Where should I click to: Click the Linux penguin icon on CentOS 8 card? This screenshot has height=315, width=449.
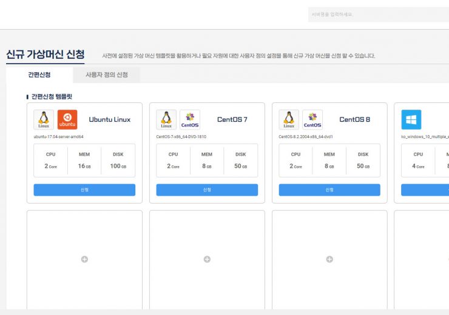click(x=289, y=119)
